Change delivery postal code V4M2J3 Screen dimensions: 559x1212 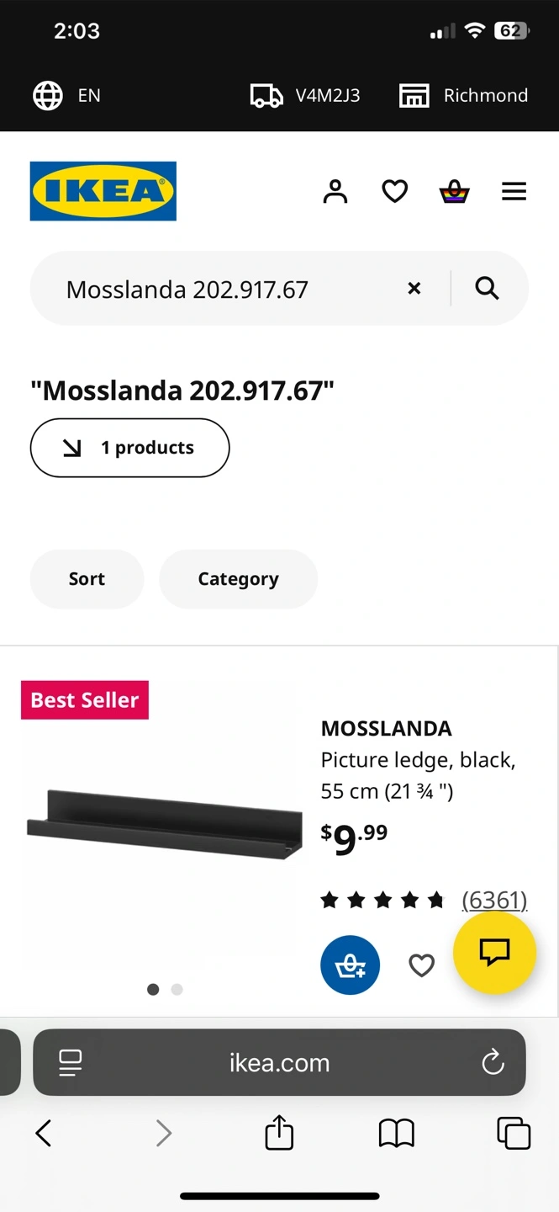(x=305, y=95)
